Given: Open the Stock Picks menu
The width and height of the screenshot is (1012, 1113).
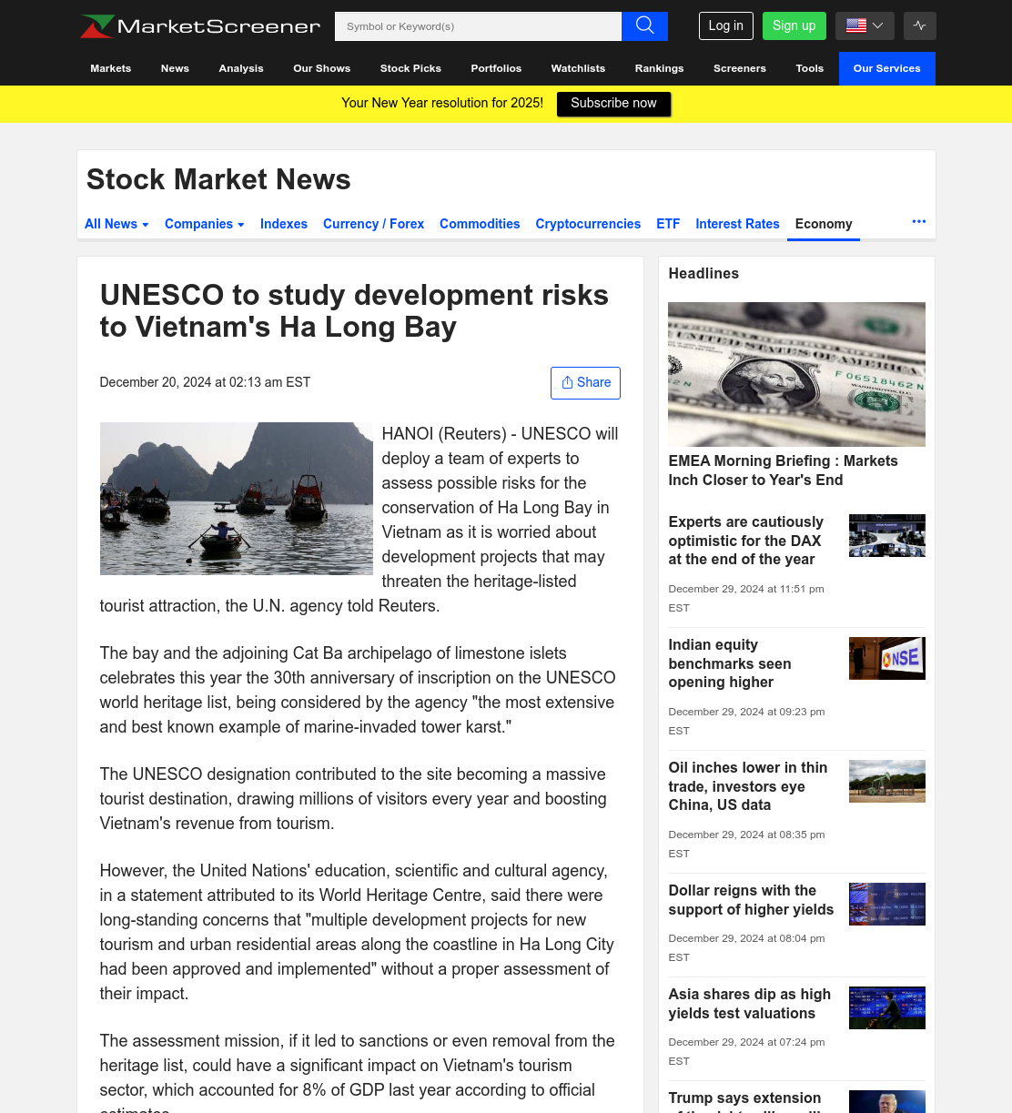Looking at the screenshot, I should (410, 68).
